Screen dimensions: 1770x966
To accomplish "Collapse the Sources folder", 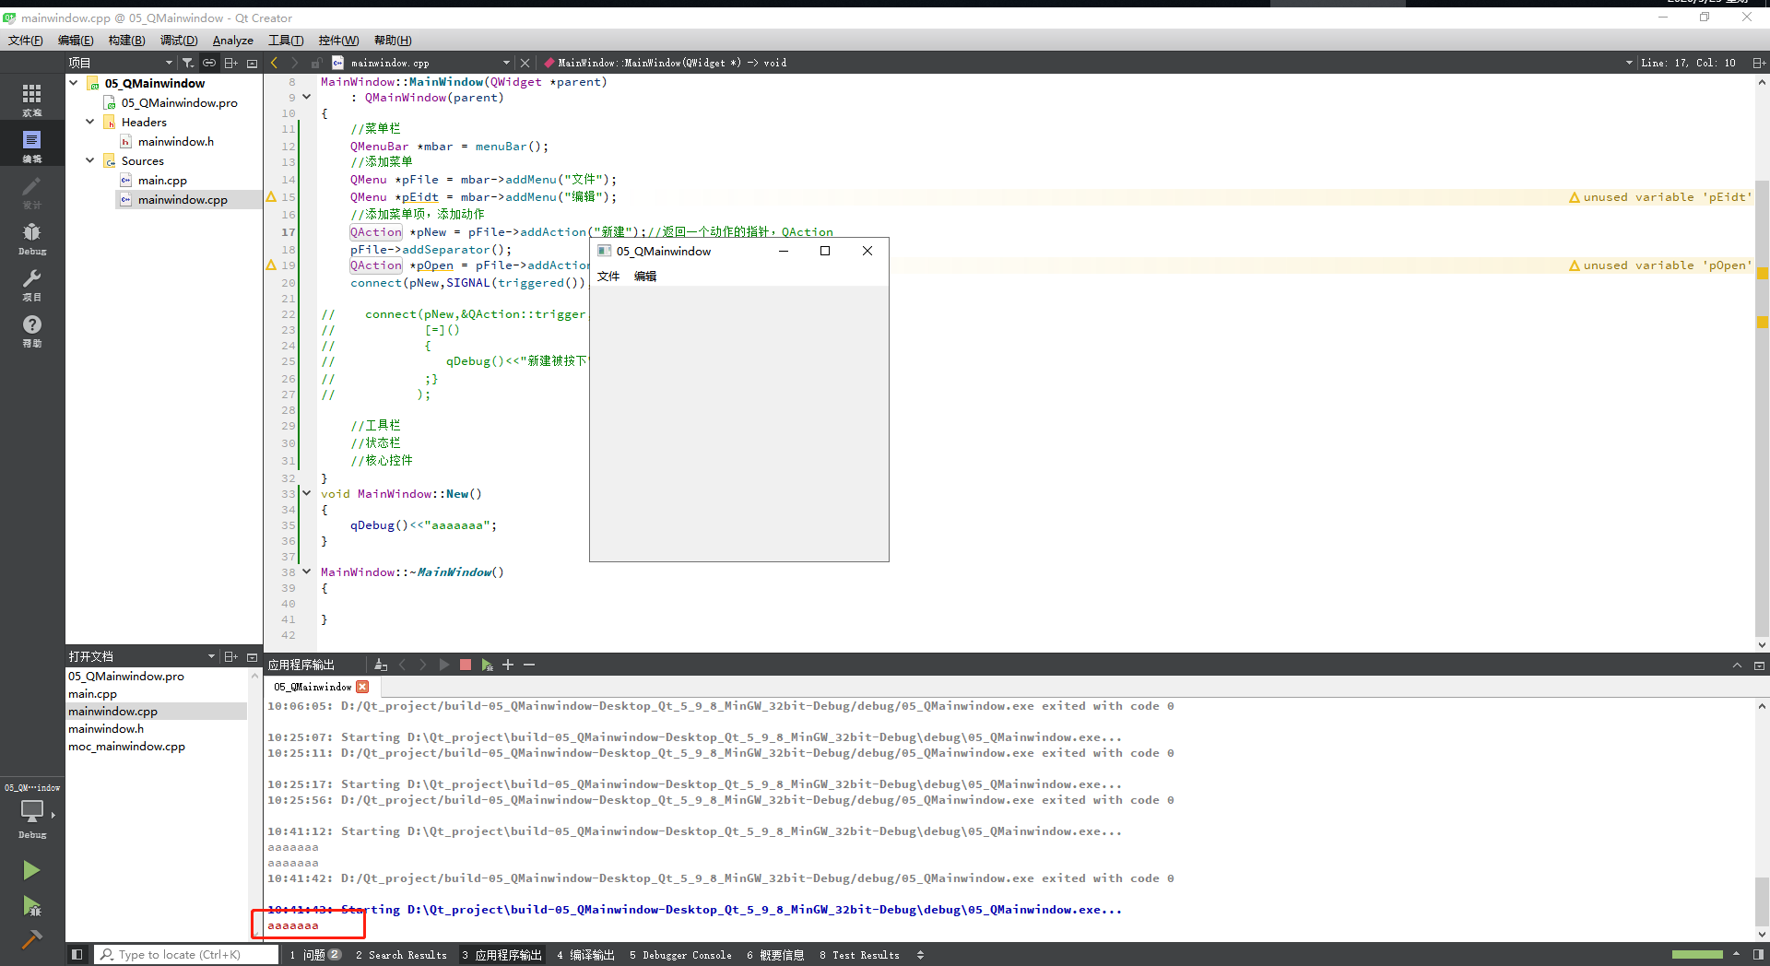I will pos(90,160).
